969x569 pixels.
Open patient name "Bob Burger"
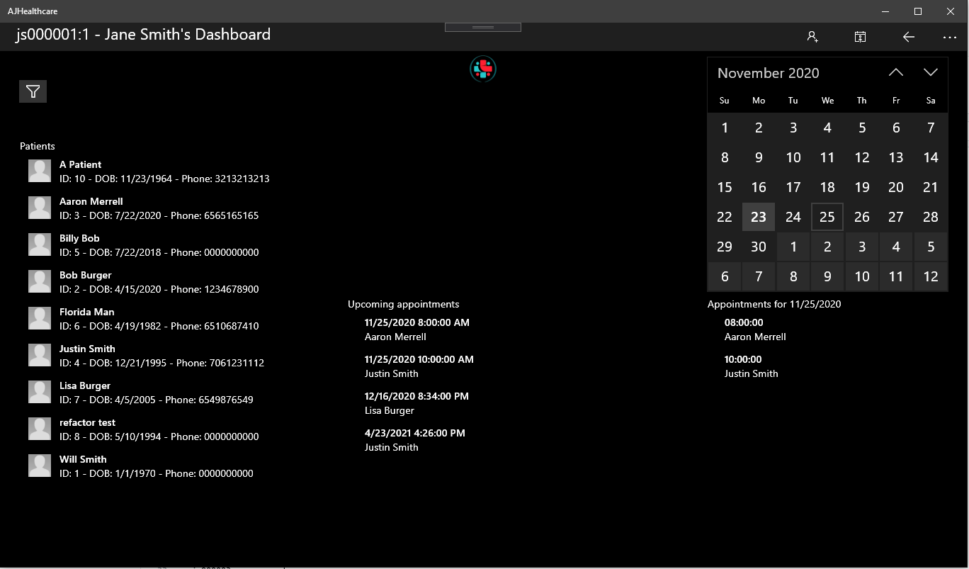pos(85,275)
